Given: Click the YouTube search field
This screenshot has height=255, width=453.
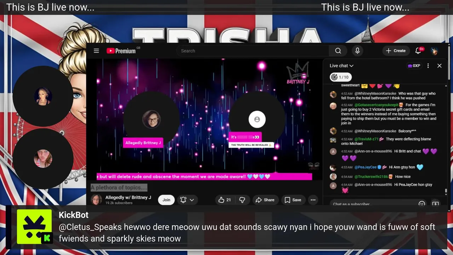Looking at the screenshot, I should point(253,51).
